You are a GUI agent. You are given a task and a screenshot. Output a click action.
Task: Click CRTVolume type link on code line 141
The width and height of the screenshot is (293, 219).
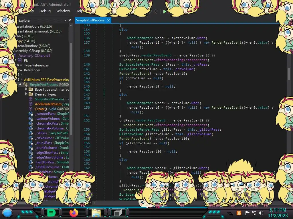[x=128, y=69]
